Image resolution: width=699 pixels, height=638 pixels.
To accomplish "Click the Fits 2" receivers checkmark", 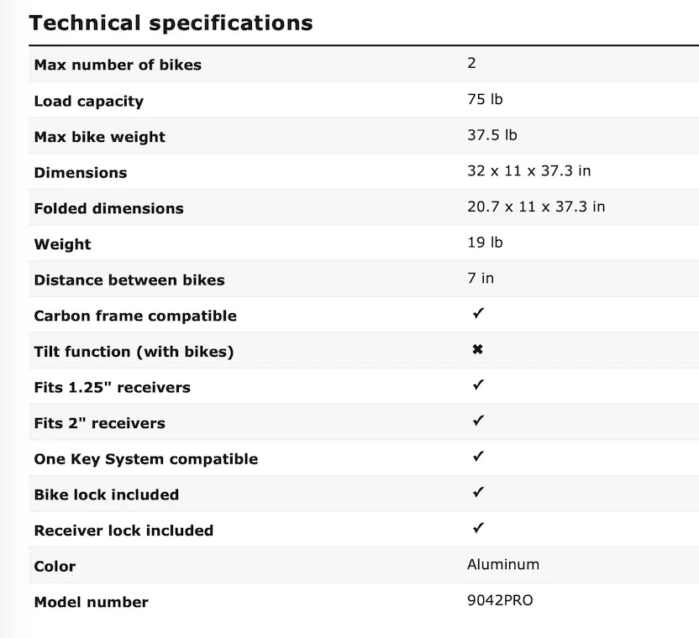I will point(478,421).
